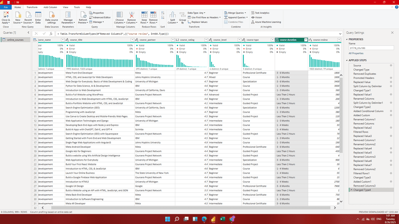
Task: Click query Name input field
Action: (371, 48)
